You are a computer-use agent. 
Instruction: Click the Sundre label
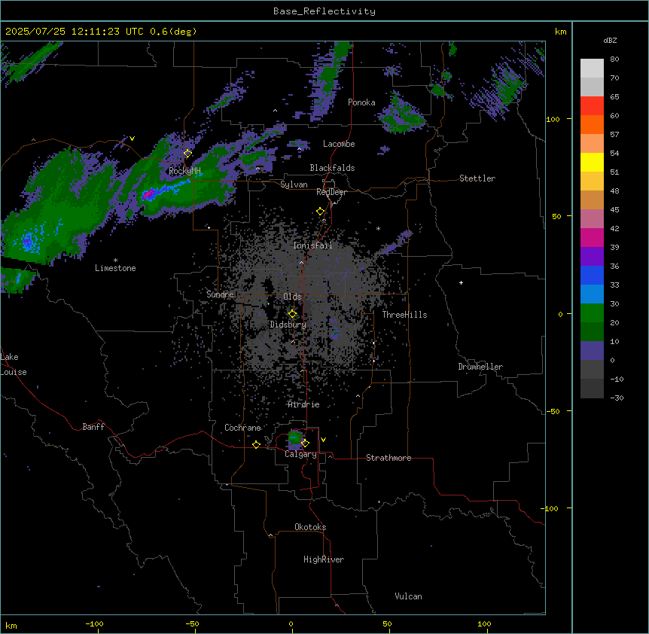tap(220, 294)
